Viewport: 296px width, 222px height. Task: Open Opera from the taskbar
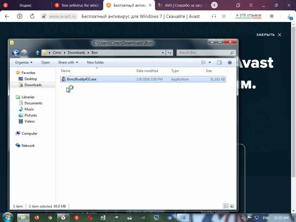tap(90, 218)
